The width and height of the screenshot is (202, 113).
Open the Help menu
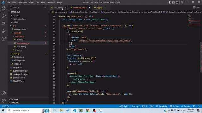pos(59,3)
